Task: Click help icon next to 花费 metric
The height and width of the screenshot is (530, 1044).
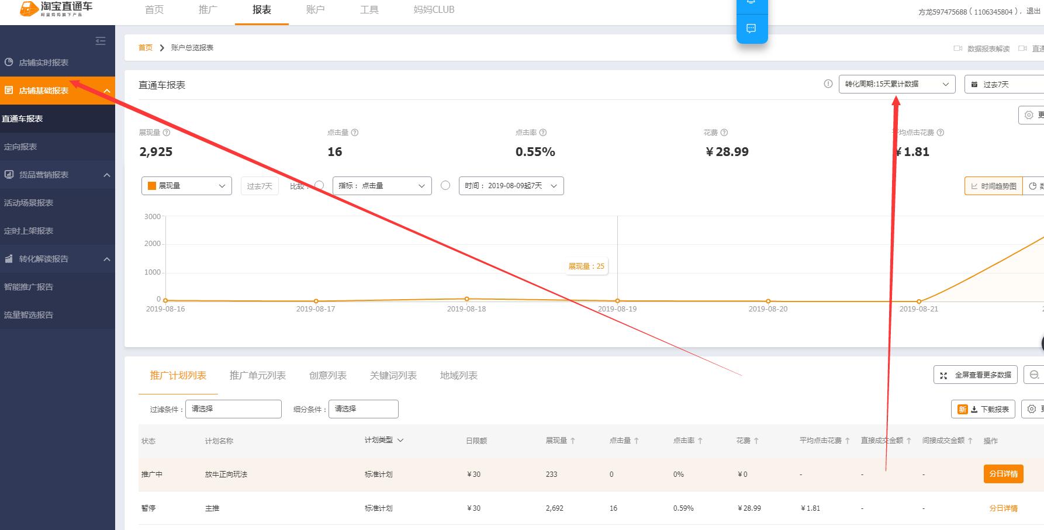Action: click(724, 133)
